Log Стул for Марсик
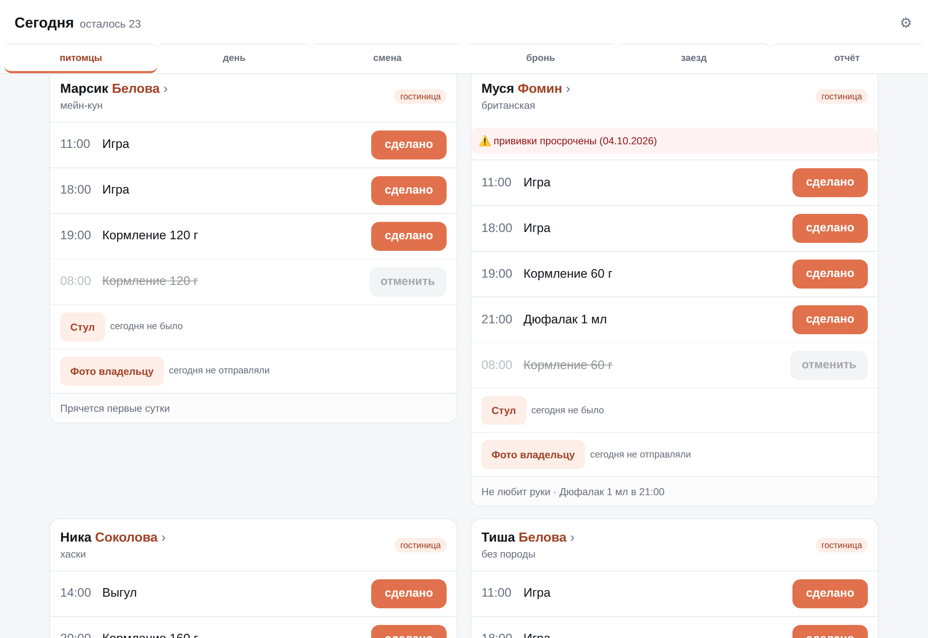This screenshot has height=638, width=928. click(82, 327)
